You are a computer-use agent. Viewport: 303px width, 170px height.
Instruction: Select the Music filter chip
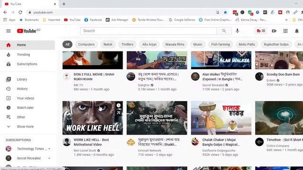point(198,44)
